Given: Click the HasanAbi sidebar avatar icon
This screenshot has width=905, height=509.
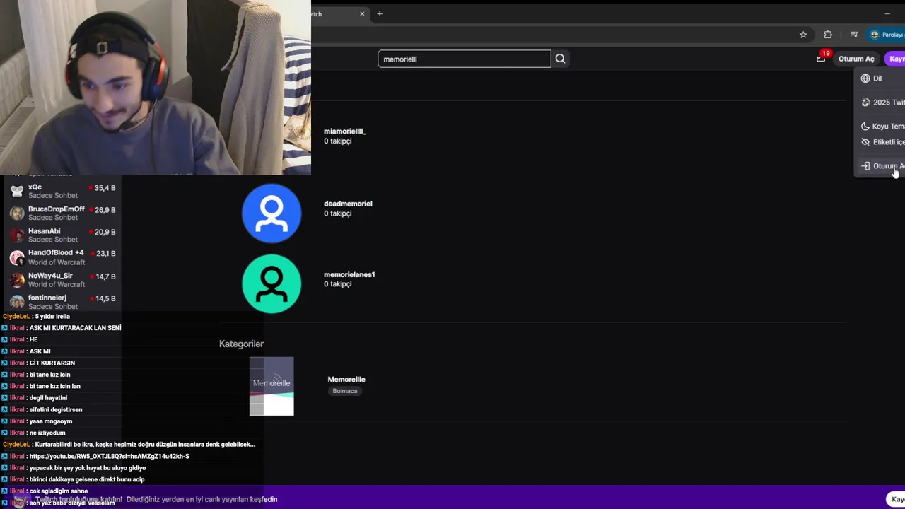Looking at the screenshot, I should (x=17, y=235).
